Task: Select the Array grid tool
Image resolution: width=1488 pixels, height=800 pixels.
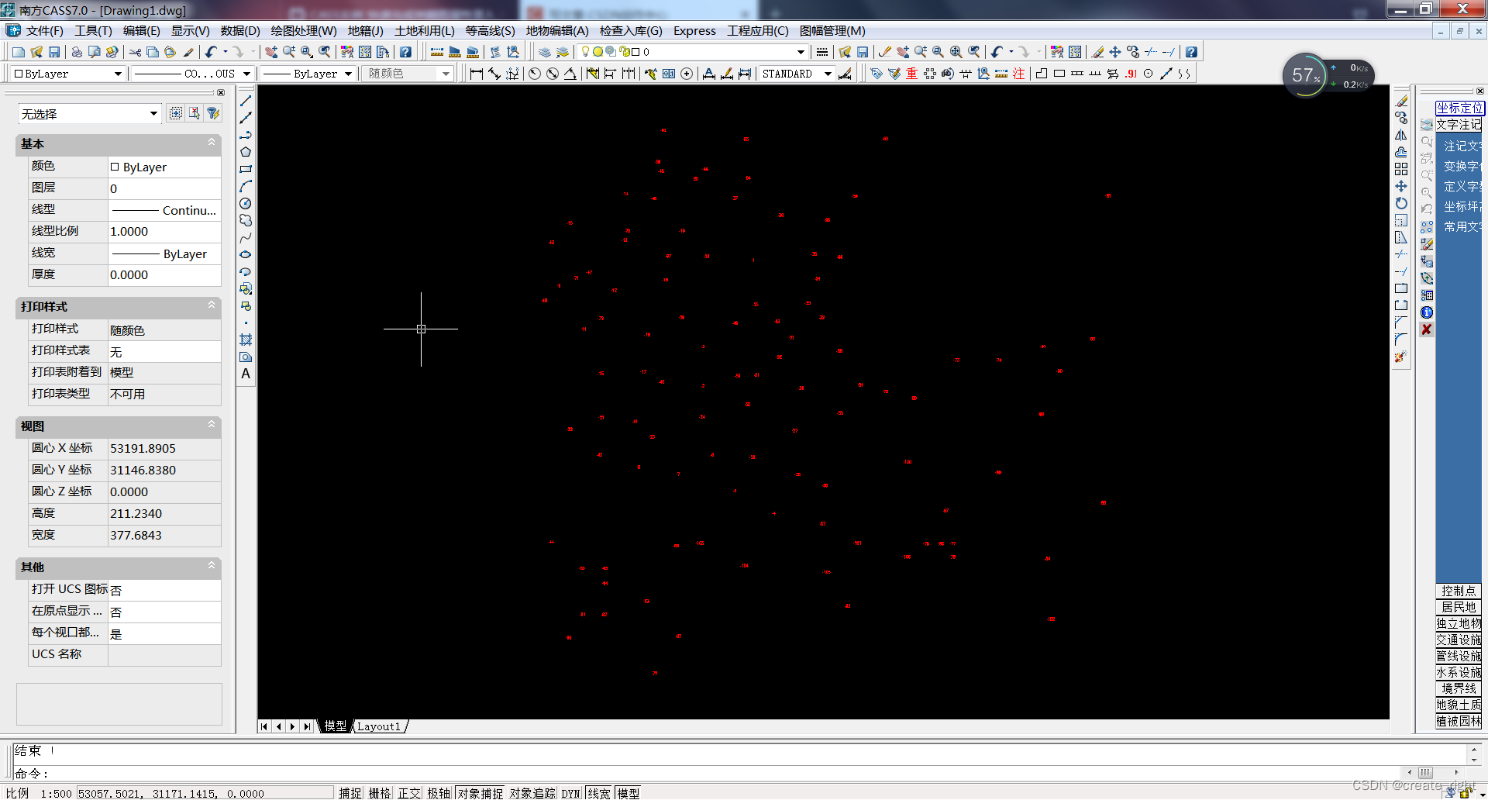Action: pos(1401,169)
